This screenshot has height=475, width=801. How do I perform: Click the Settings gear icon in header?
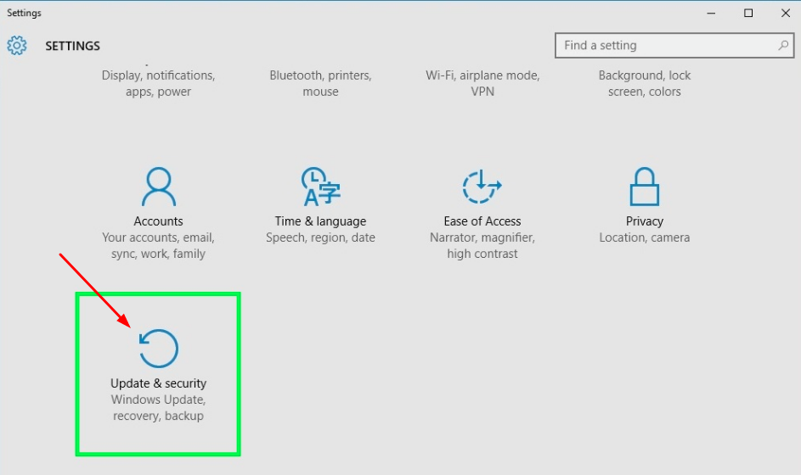tap(17, 46)
